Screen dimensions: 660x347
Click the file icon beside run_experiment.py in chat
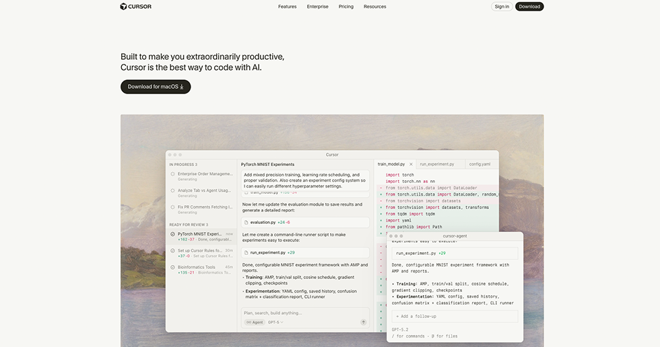246,252
